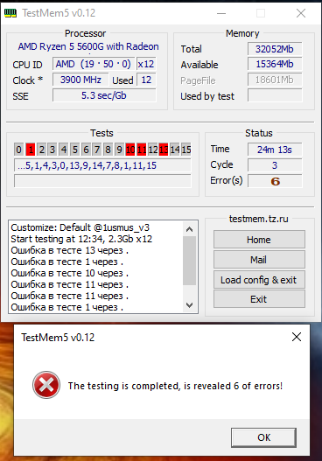This screenshot has height=461, width=322.
Task: Click the empty Used by test field
Action: [x=275, y=95]
